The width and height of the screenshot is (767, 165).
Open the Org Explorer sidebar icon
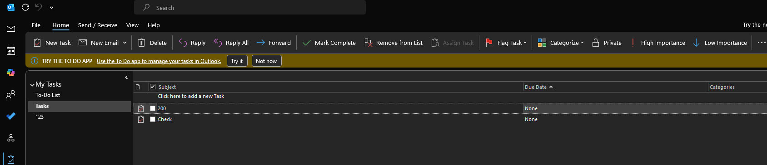coord(11,138)
